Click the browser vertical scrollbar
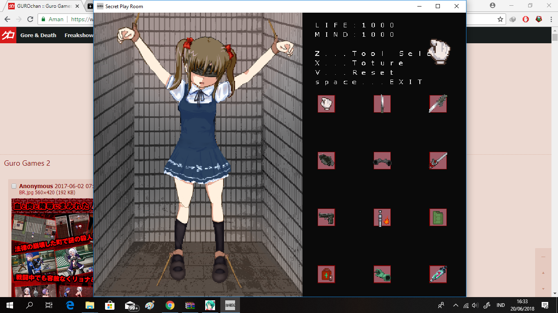Viewport: 558px width, 313px height. pyautogui.click(x=555, y=163)
